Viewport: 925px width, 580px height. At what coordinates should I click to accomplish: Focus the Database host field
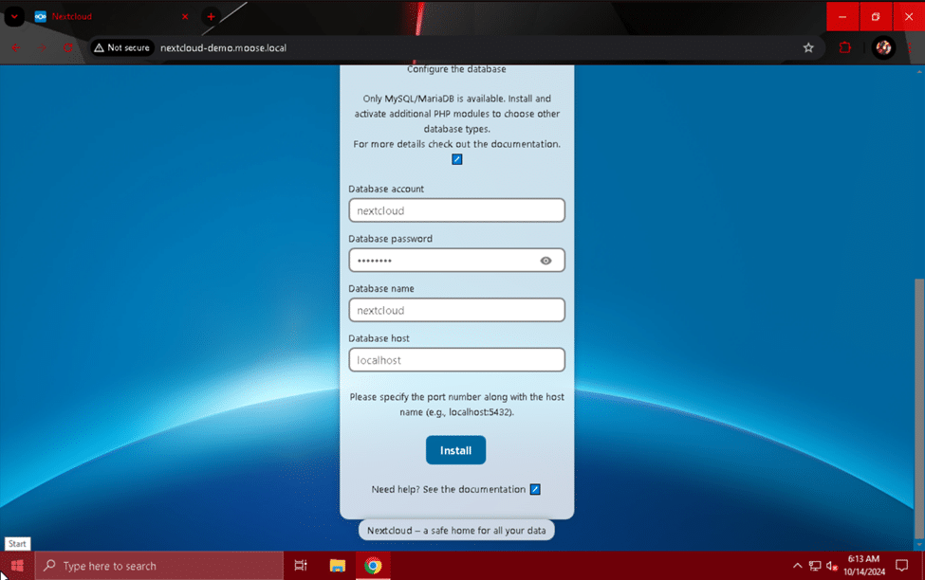pyautogui.click(x=456, y=359)
